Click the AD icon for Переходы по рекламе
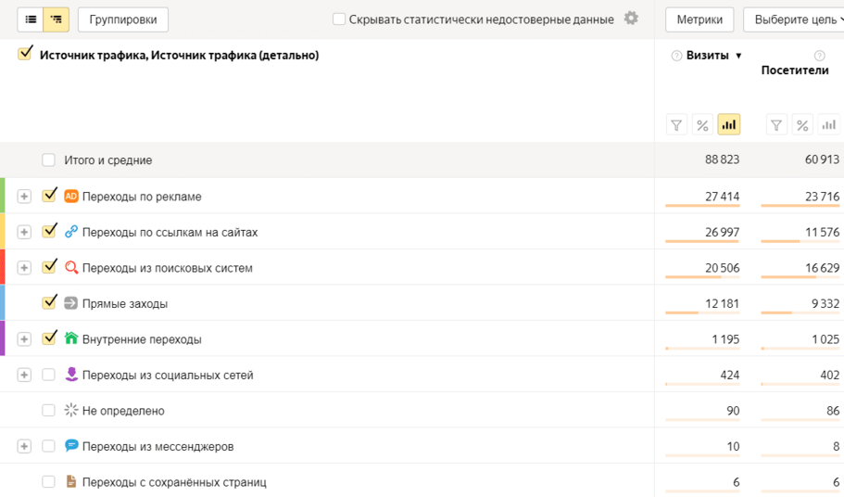Image resolution: width=844 pixels, height=497 pixels. pyautogui.click(x=71, y=197)
